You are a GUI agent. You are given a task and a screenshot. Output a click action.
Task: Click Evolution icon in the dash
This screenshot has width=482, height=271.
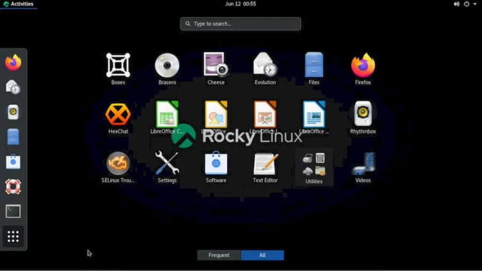pos(13,87)
